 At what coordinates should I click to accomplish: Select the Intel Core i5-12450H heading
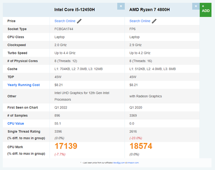pyautogui.click(x=74, y=9)
